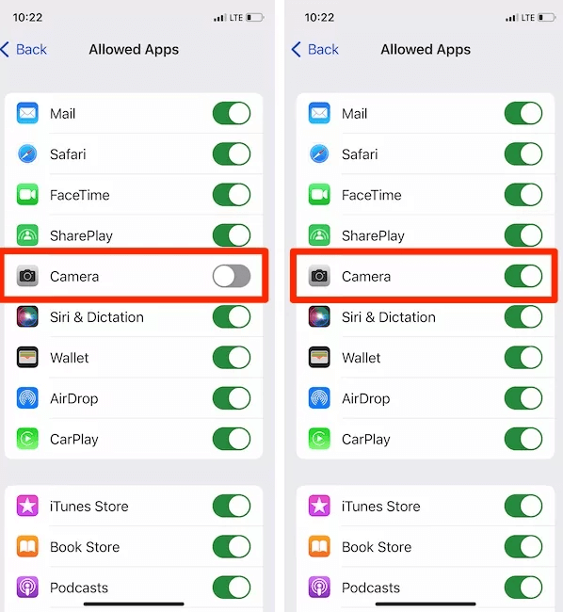The image size is (563, 612).
Task: Tap the Safari compass icon in right screen
Action: [x=319, y=153]
